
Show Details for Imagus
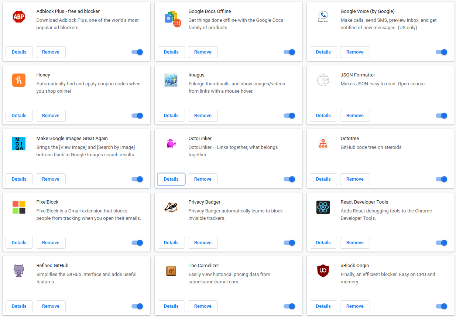[171, 116]
